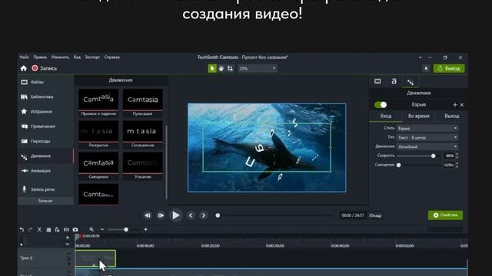The image size is (492, 276).
Task: Open the Запись речи narration tab
Action: coord(45,189)
